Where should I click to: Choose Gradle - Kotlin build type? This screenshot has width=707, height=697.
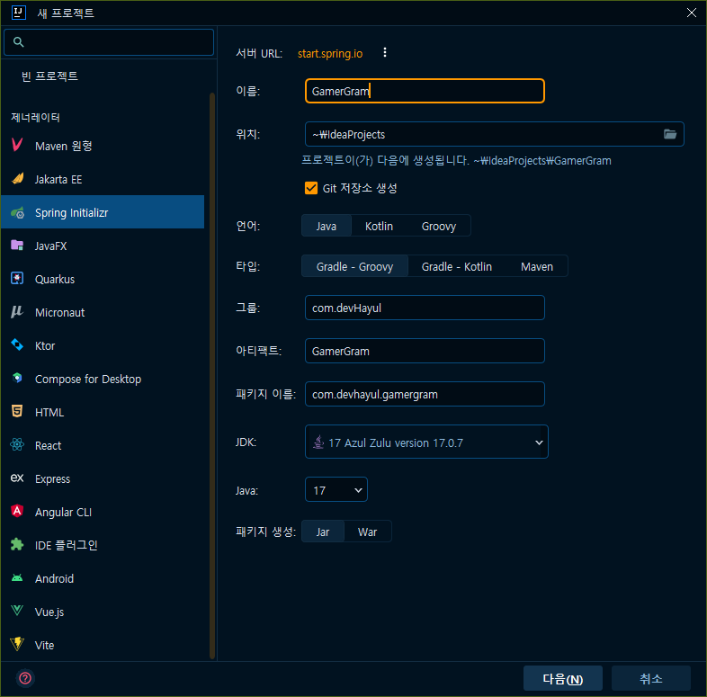pos(456,266)
